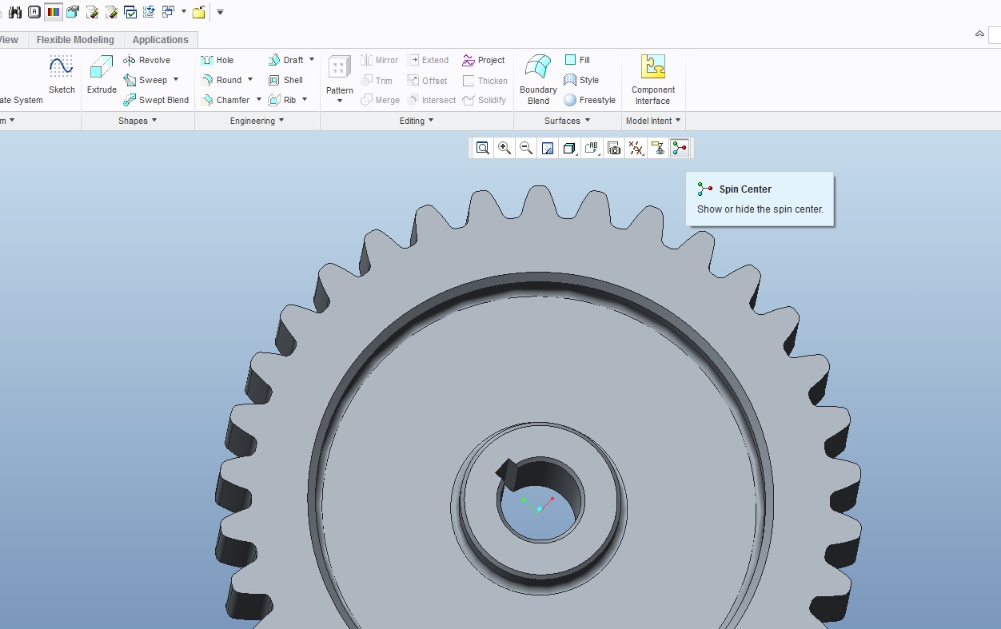The image size is (1001, 629).
Task: Click the Shell button
Action: 285,80
